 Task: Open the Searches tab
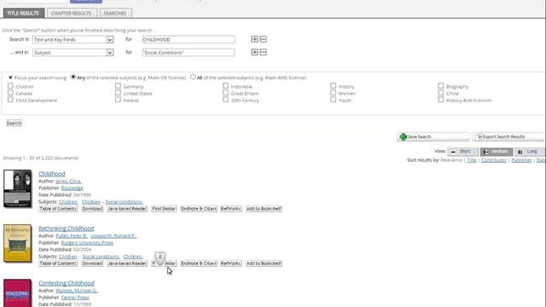point(115,14)
